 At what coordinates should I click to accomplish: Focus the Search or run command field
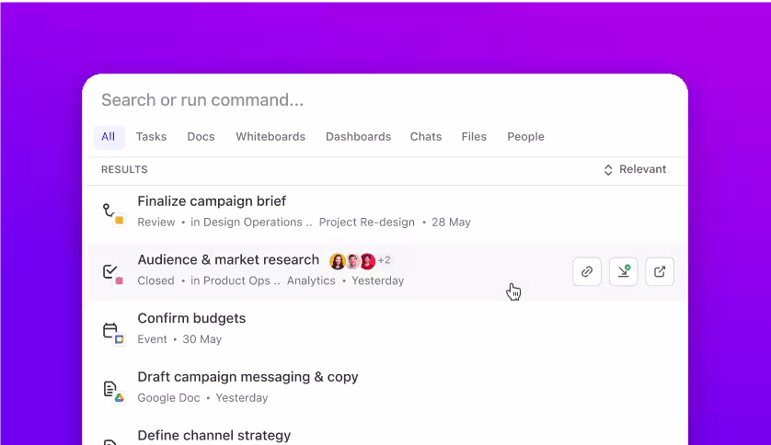tap(385, 100)
